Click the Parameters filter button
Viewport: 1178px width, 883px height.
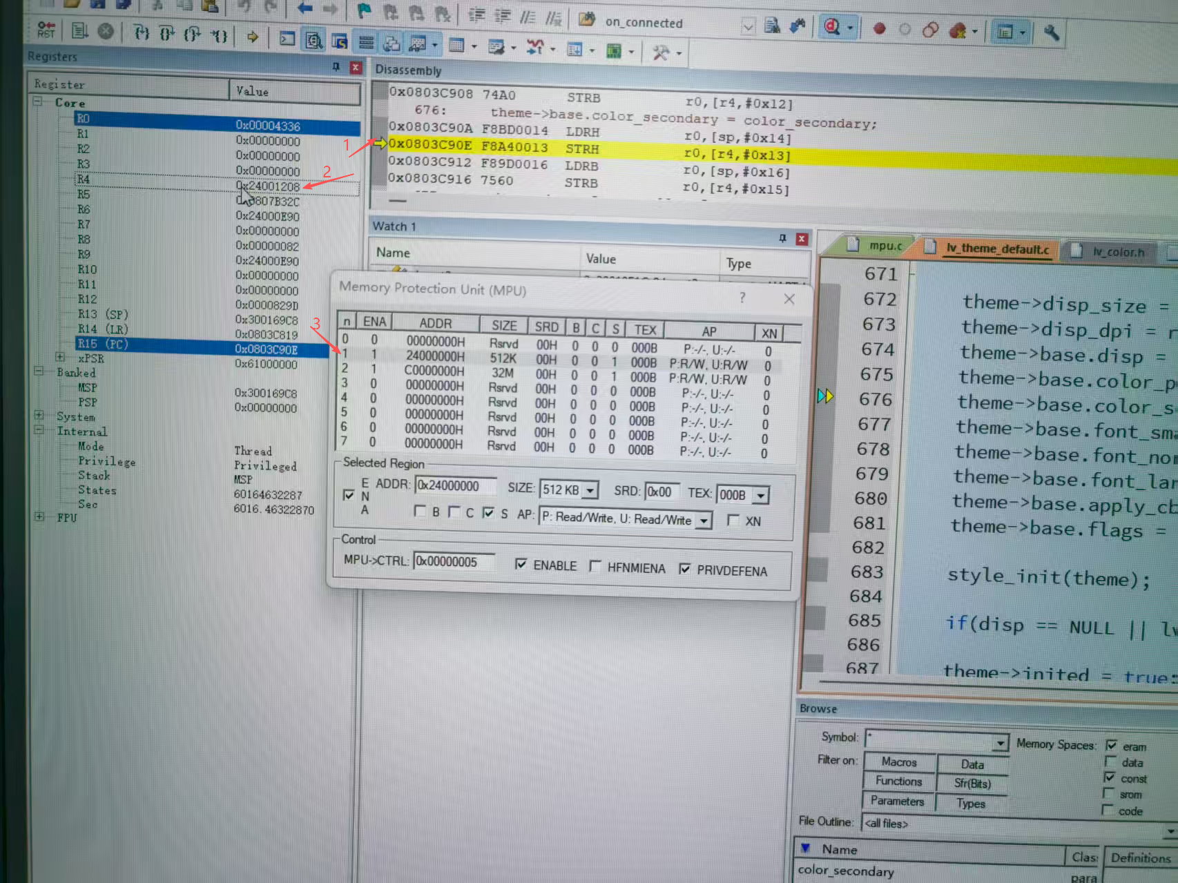click(x=898, y=801)
